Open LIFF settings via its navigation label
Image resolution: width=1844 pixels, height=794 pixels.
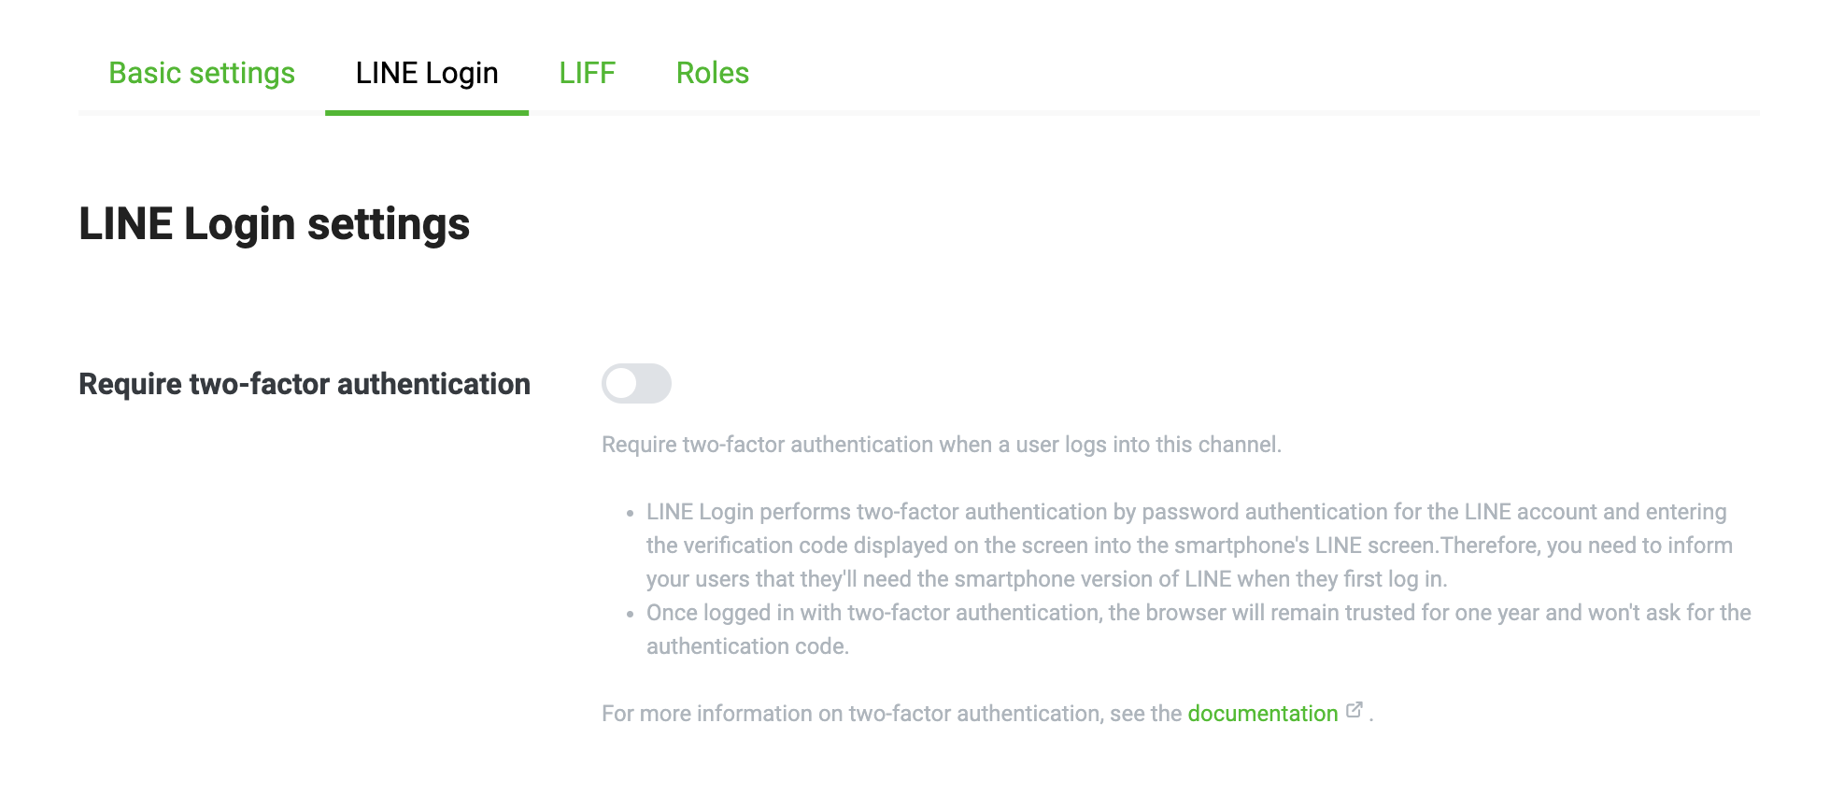coord(587,73)
